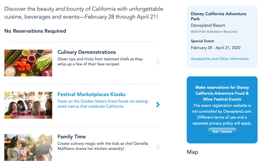Image resolution: width=260 pixels, height=162 pixels.
Task: Click the No Reservations Required heading
Action: coord(35,31)
